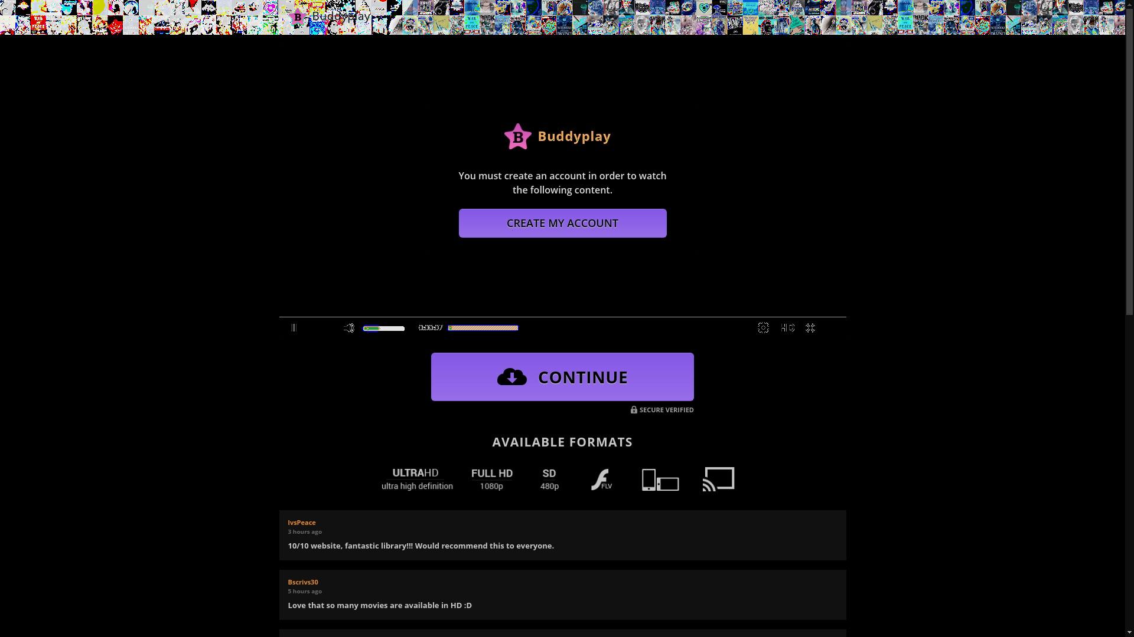
Task: Seek on the video progress bar
Action: pyautogui.click(x=483, y=328)
